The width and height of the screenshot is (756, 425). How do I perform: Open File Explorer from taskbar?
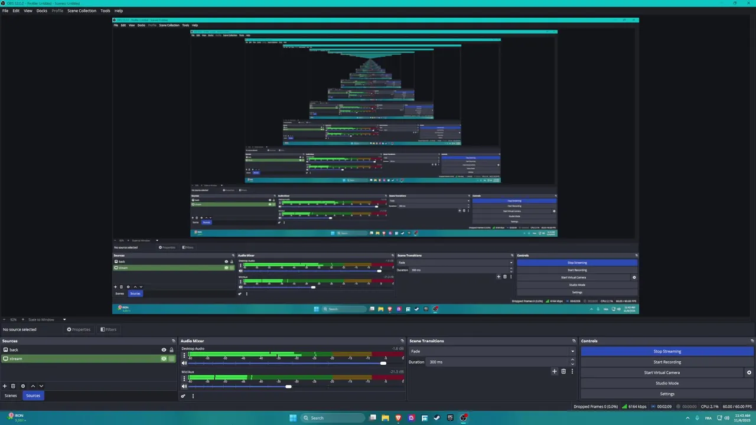[385, 418]
